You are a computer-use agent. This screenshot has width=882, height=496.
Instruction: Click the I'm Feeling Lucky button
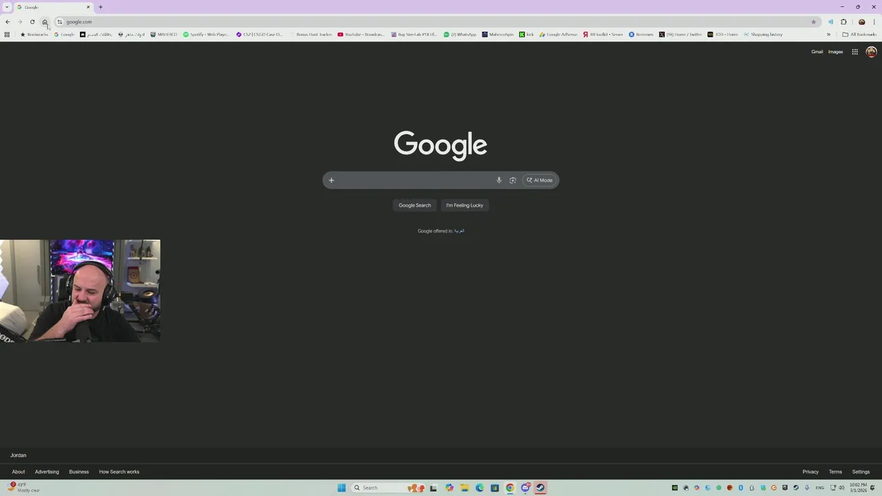(x=464, y=205)
